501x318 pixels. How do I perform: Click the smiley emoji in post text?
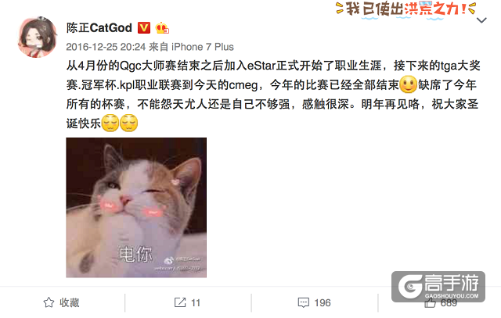click(409, 84)
